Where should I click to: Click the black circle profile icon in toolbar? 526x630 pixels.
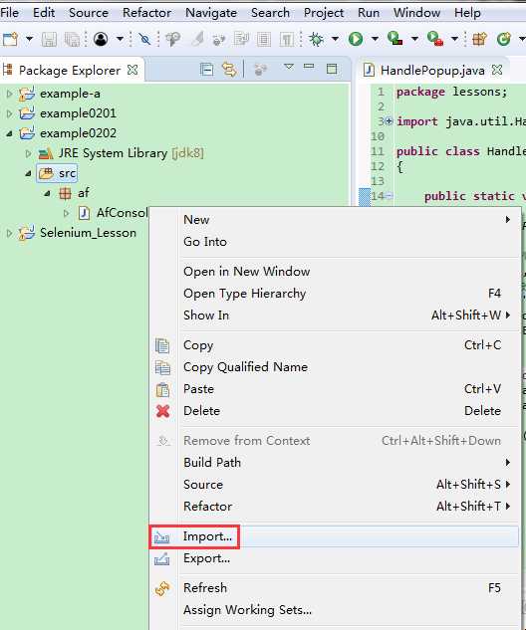click(x=101, y=39)
